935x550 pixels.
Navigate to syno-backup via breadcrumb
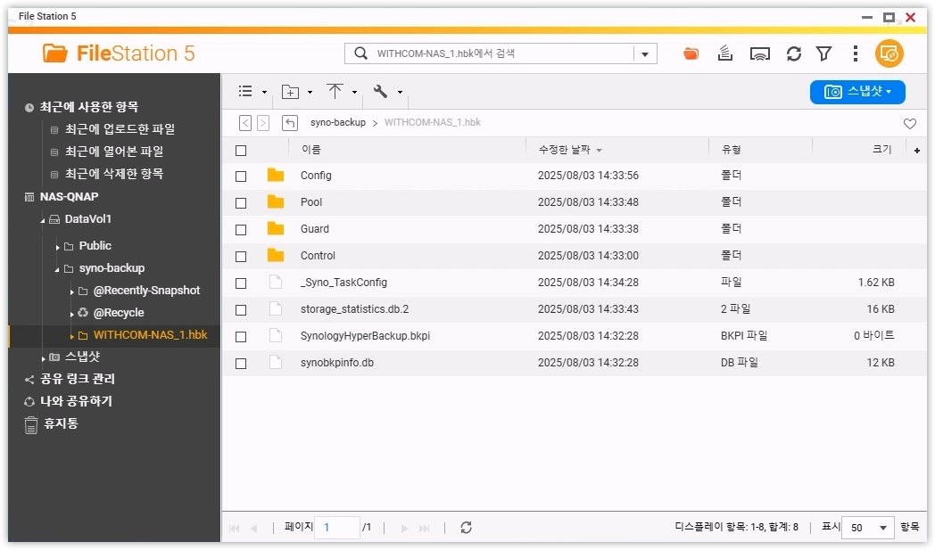tap(341, 122)
